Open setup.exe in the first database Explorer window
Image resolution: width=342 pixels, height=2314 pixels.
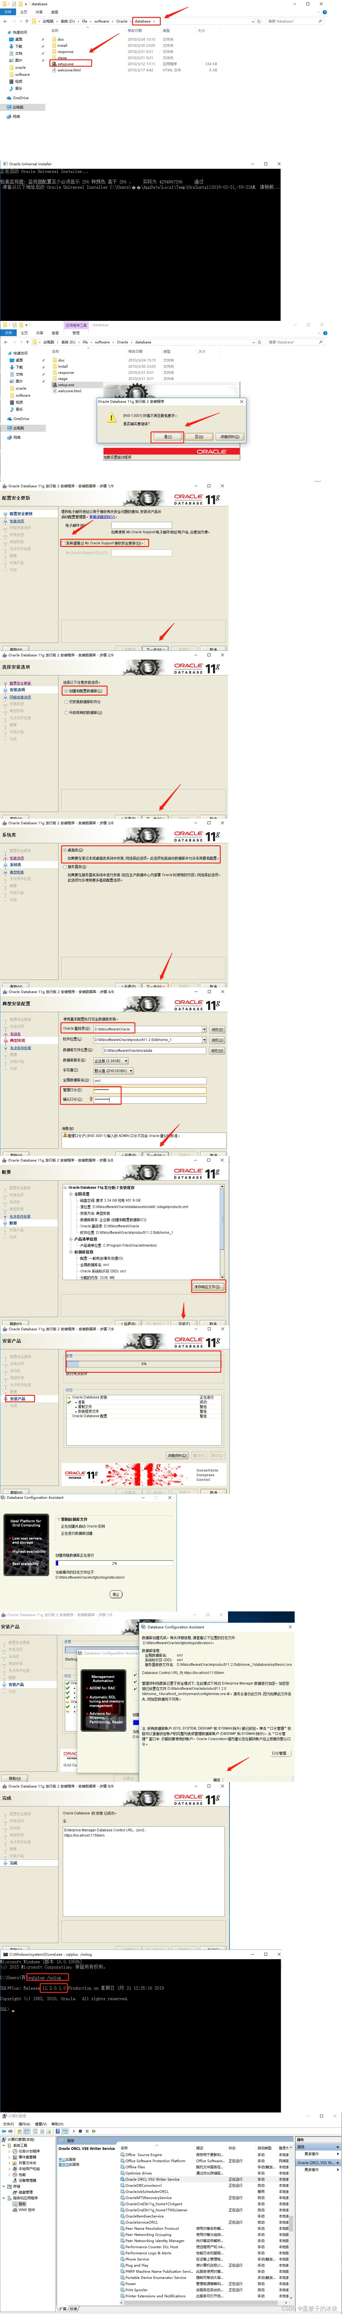65,64
